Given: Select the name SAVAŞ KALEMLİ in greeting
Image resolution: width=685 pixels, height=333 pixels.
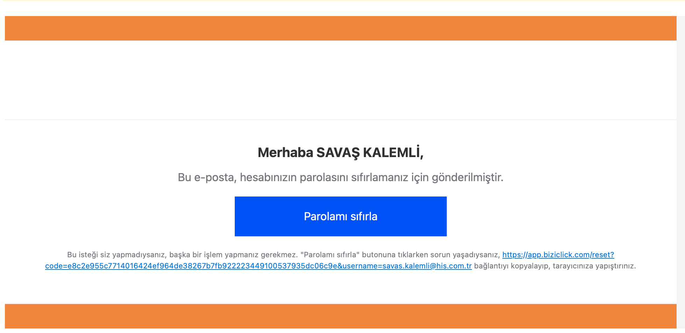Looking at the screenshot, I should (x=368, y=153).
